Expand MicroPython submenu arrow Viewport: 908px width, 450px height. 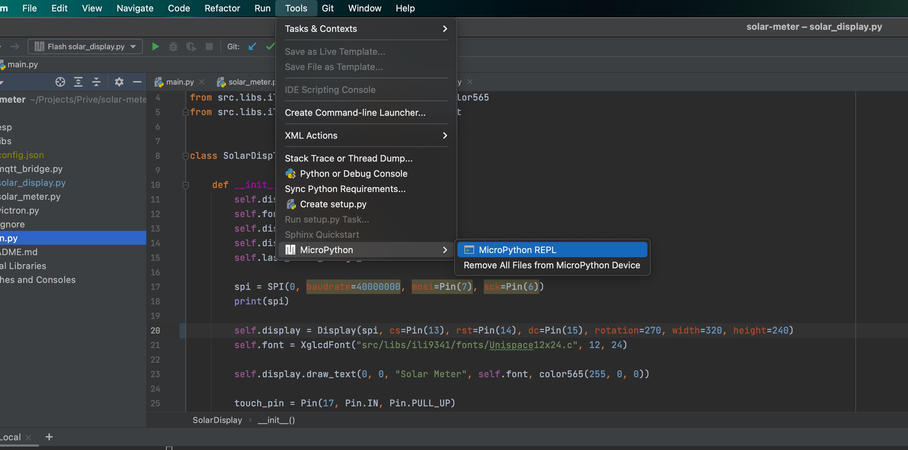pos(445,250)
